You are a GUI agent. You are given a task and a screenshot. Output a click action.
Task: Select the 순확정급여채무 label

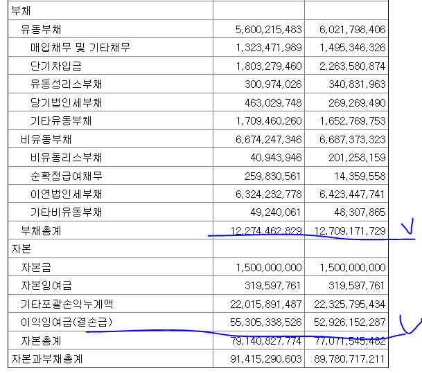tap(66, 176)
